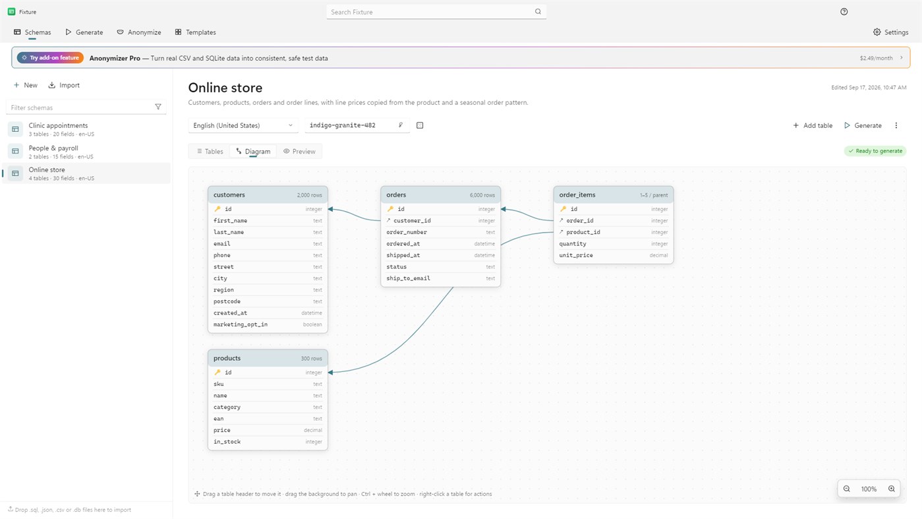Switch to the Tables view tab

210,152
